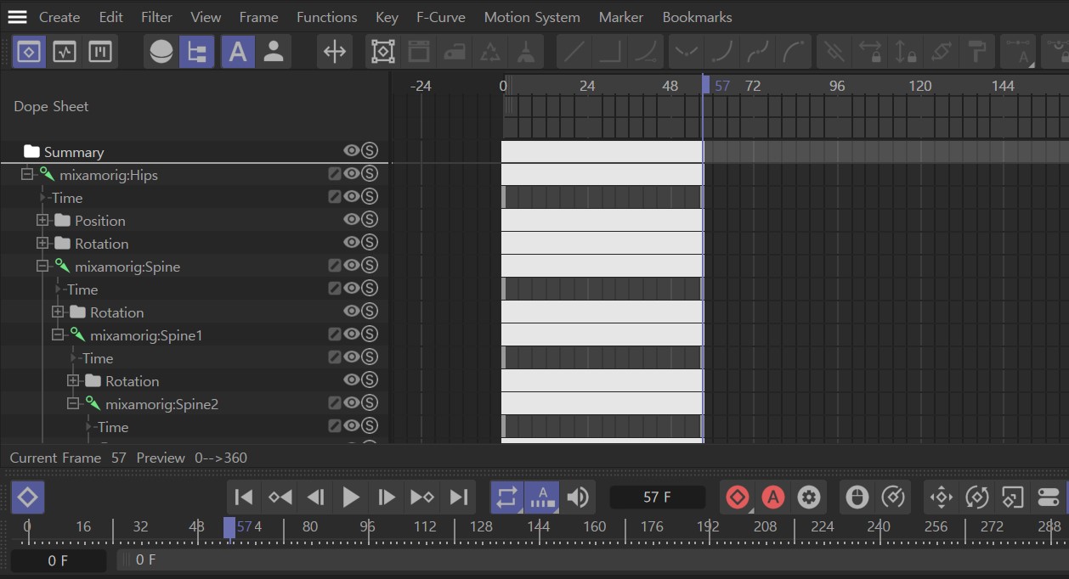Open the Bookmarks menu
The height and width of the screenshot is (579, 1069).
[697, 17]
